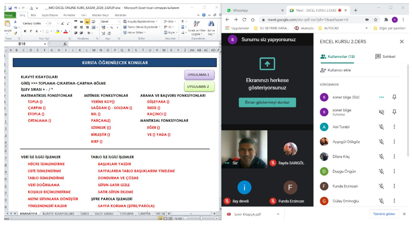Switch to Formüller ribbon tab
Screen dimensions: 412x231
coord(70,15)
